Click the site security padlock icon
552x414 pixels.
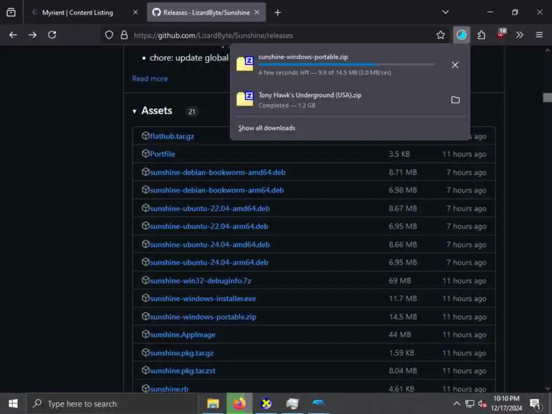click(x=124, y=35)
